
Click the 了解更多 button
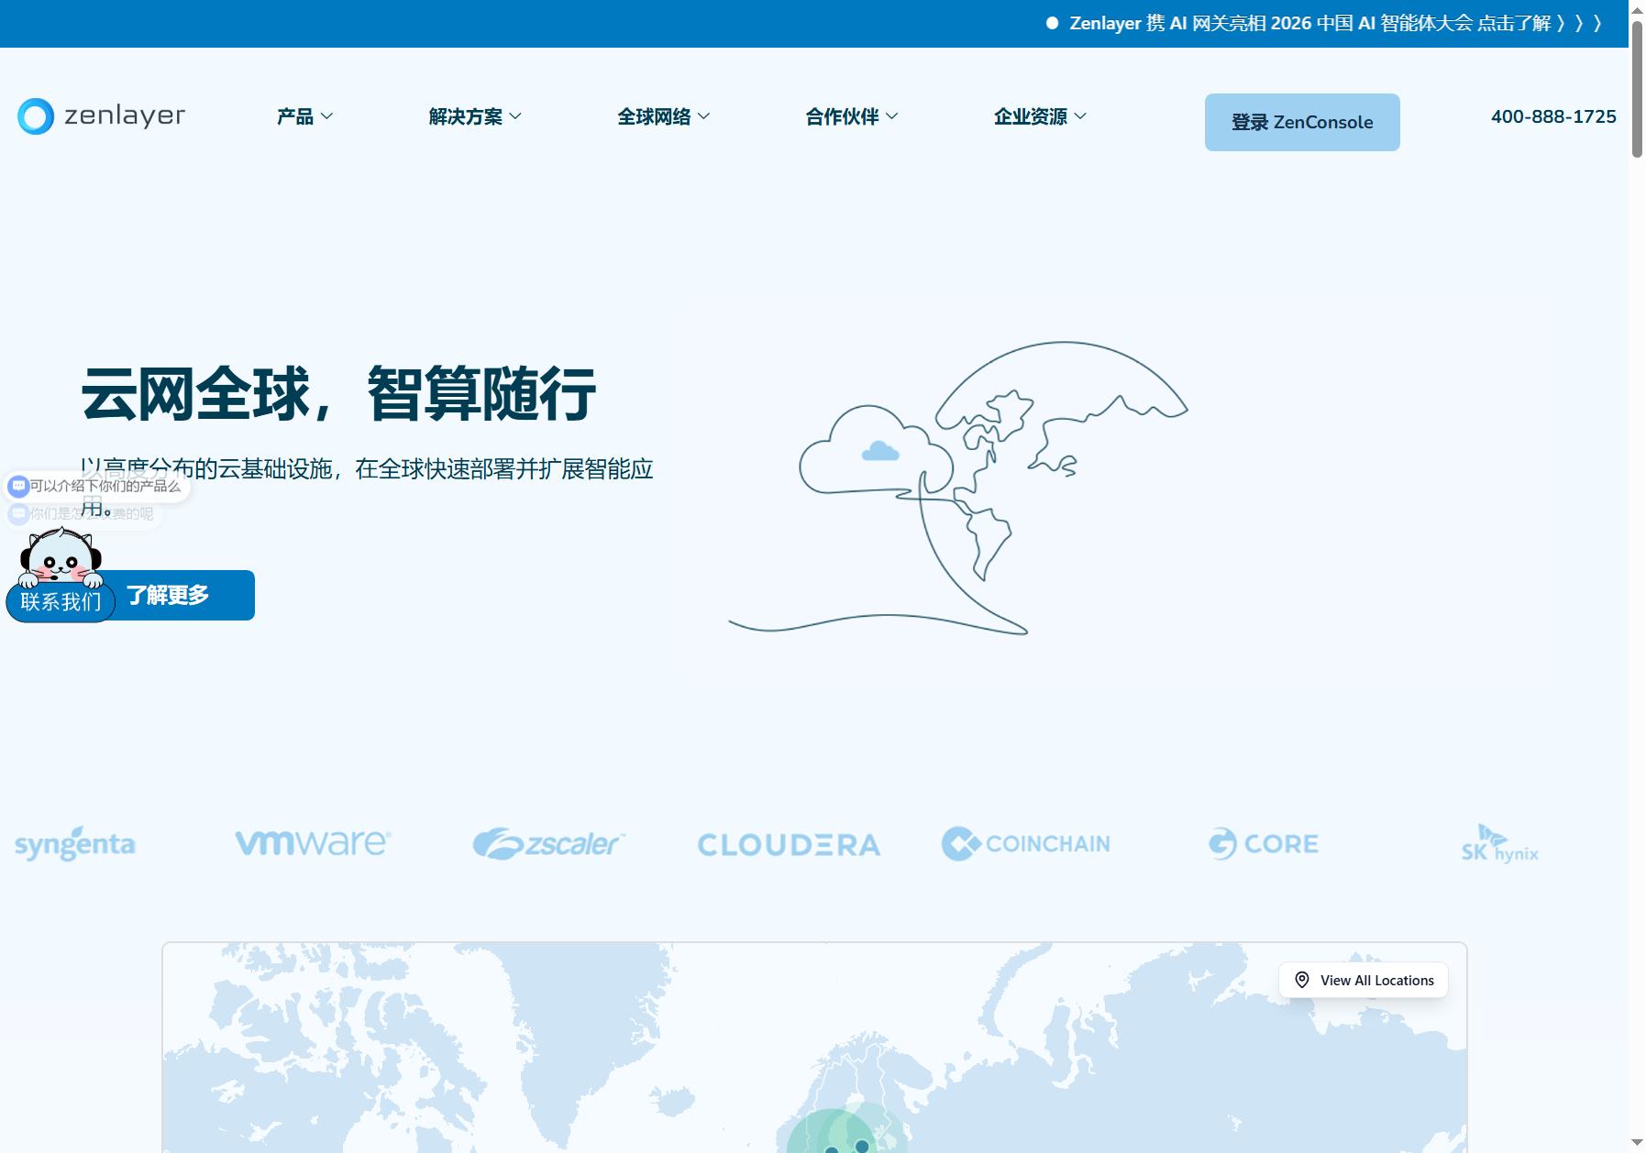168,596
